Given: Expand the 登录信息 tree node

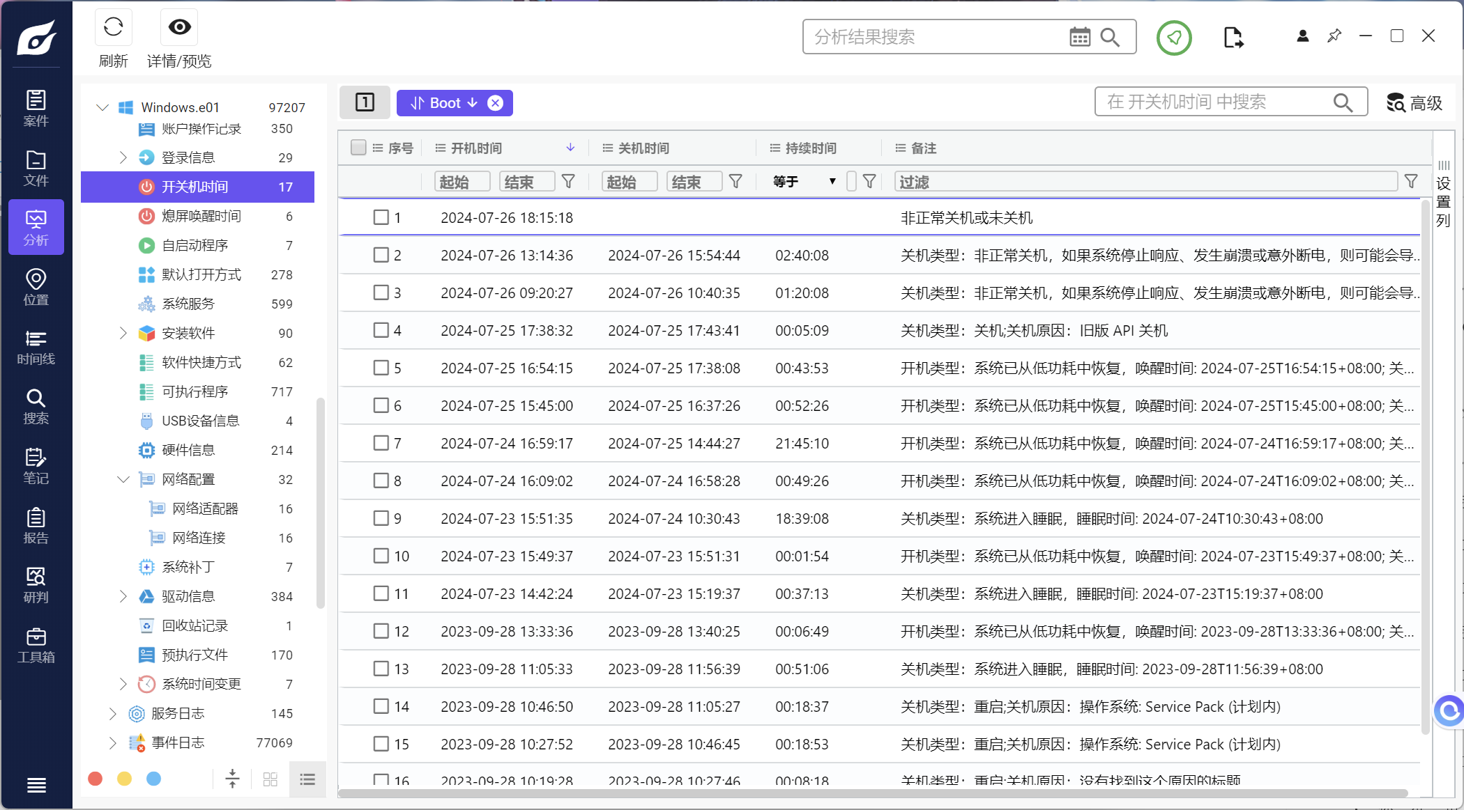Looking at the screenshot, I should click(123, 157).
